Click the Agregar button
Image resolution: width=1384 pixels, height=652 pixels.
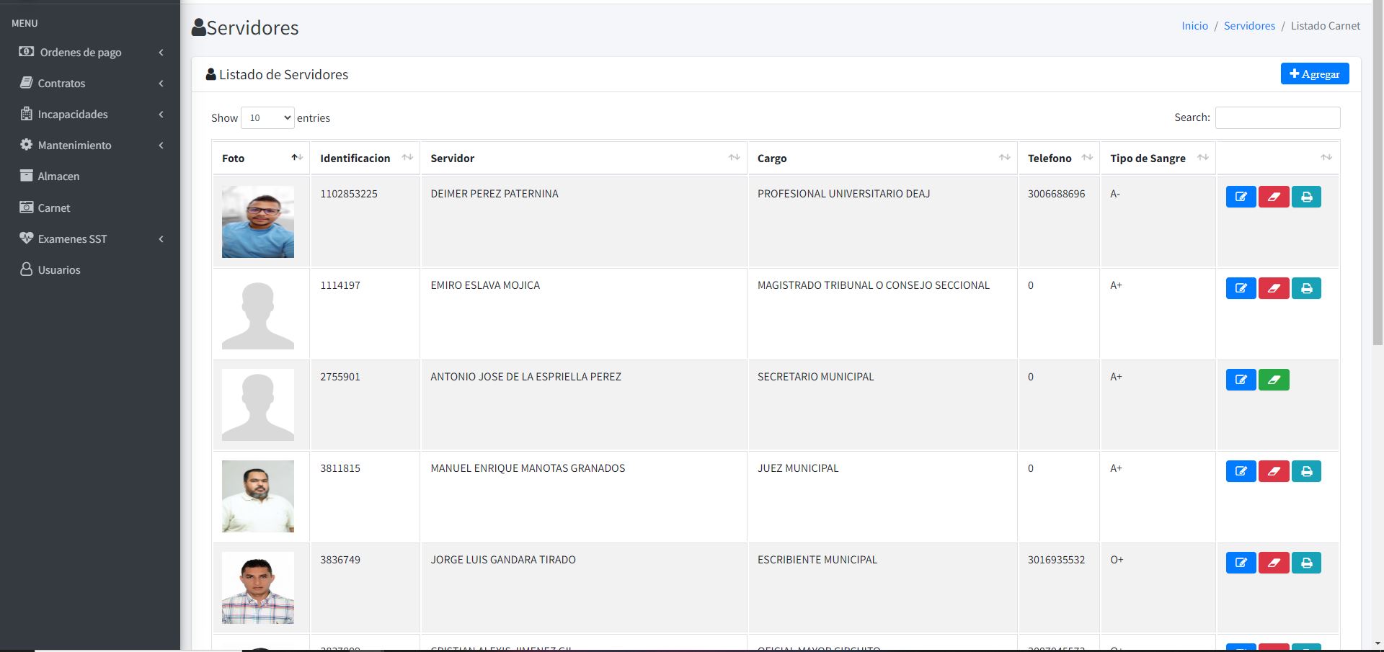(x=1314, y=73)
